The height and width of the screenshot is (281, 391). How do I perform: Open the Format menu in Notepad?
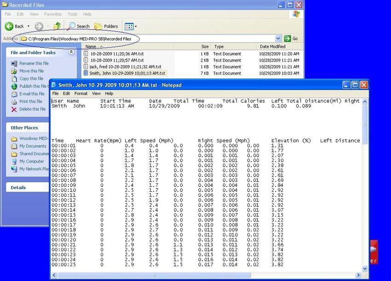coord(81,93)
